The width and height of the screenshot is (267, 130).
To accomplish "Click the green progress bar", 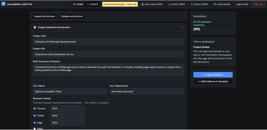I will (199, 25).
